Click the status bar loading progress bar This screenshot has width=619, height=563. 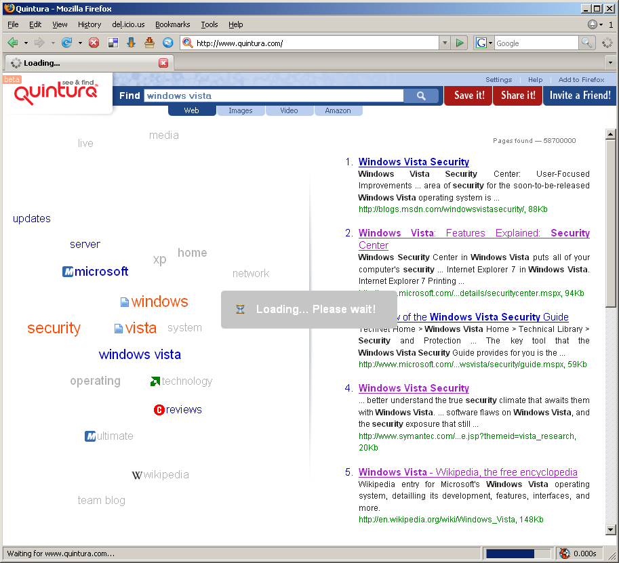pos(518,554)
